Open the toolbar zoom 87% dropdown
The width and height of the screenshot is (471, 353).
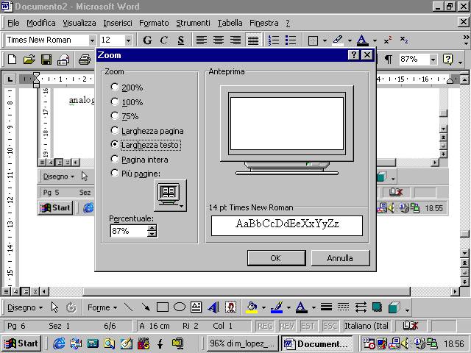point(433,60)
